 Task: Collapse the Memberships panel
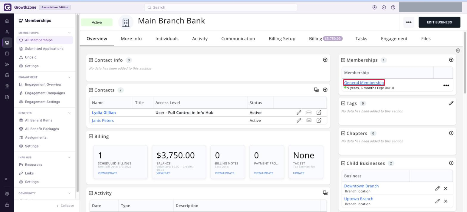click(x=343, y=60)
